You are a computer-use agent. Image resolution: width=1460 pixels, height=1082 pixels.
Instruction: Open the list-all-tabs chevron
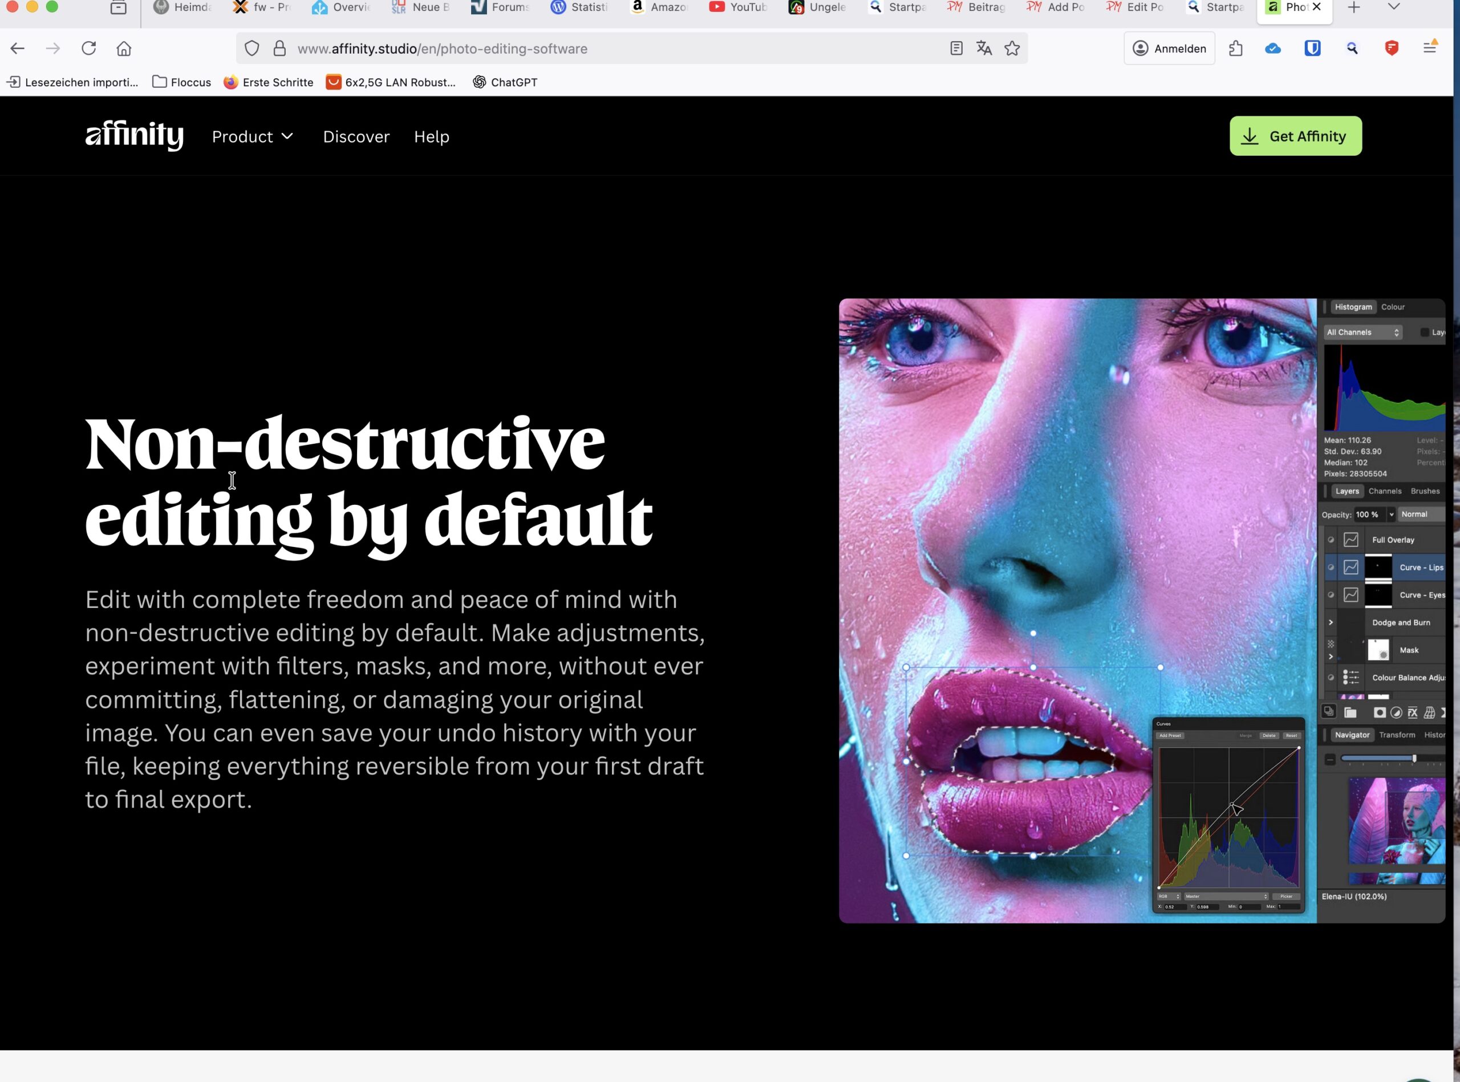coord(1394,7)
